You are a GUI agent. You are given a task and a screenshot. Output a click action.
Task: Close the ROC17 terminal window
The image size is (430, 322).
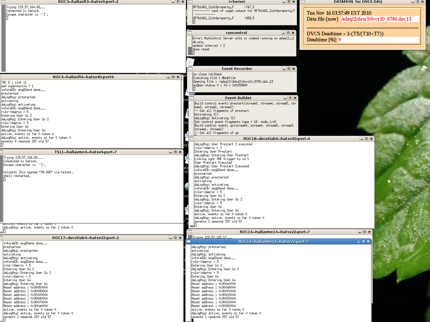click(x=180, y=238)
